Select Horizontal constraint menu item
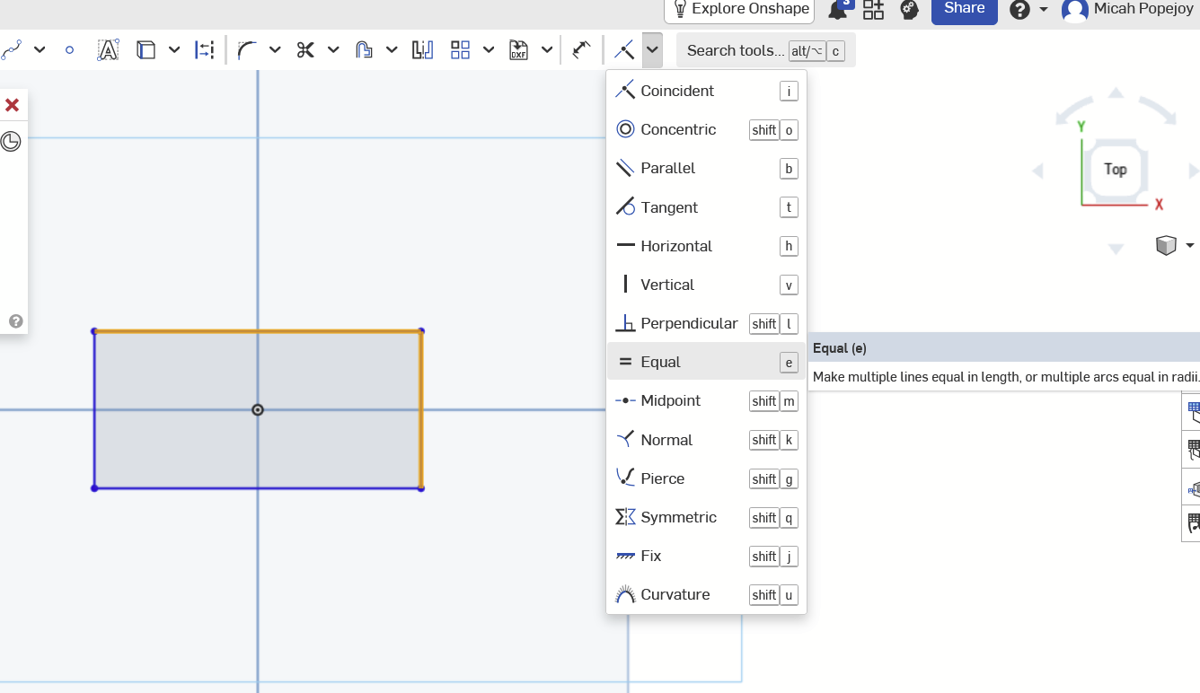Screen dimensions: 1200x693 [706, 246]
